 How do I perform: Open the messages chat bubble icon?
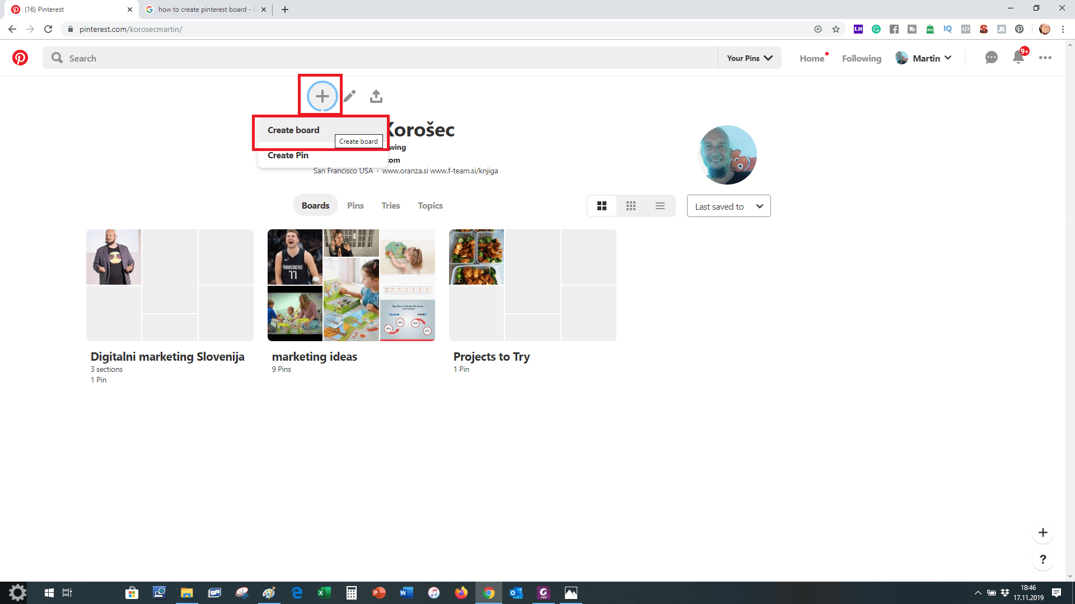click(x=991, y=58)
